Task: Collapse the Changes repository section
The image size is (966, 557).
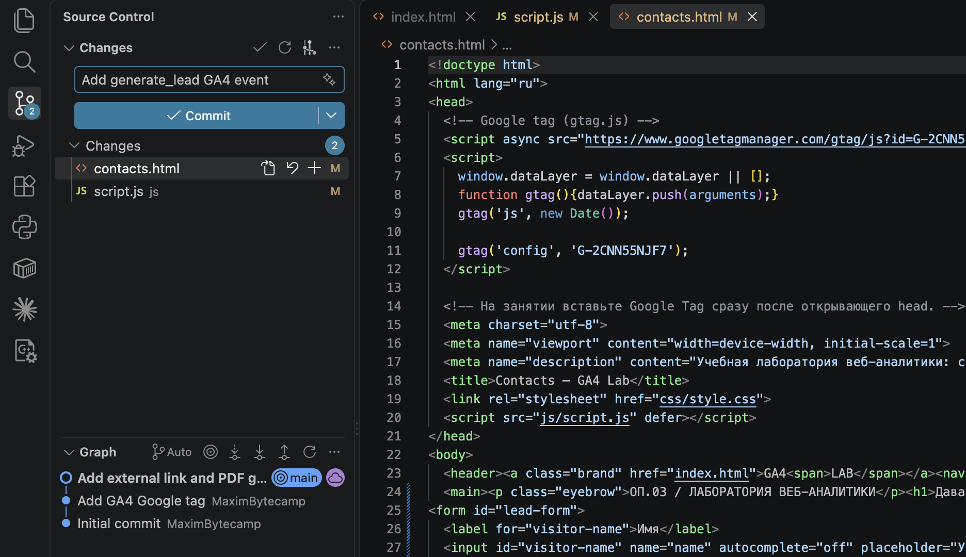Action: (69, 48)
